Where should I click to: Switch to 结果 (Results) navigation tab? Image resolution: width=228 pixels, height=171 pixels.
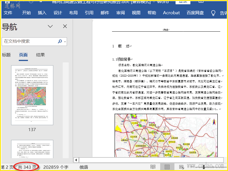tap(40, 55)
